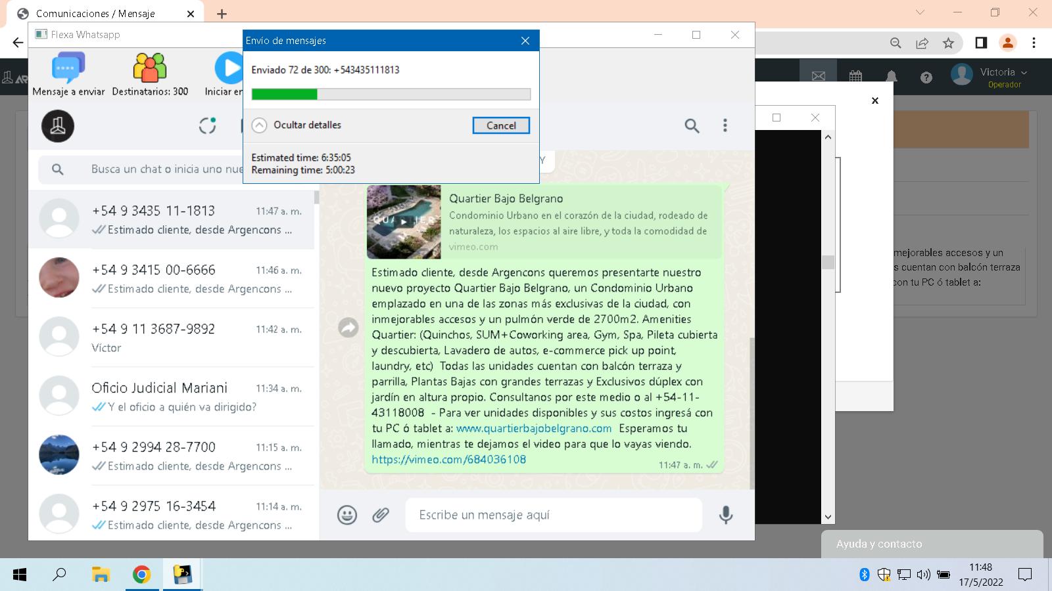The image size is (1052, 591).
Task: Click the profile photo of +54 9 3415 00-6666
Action: (59, 278)
